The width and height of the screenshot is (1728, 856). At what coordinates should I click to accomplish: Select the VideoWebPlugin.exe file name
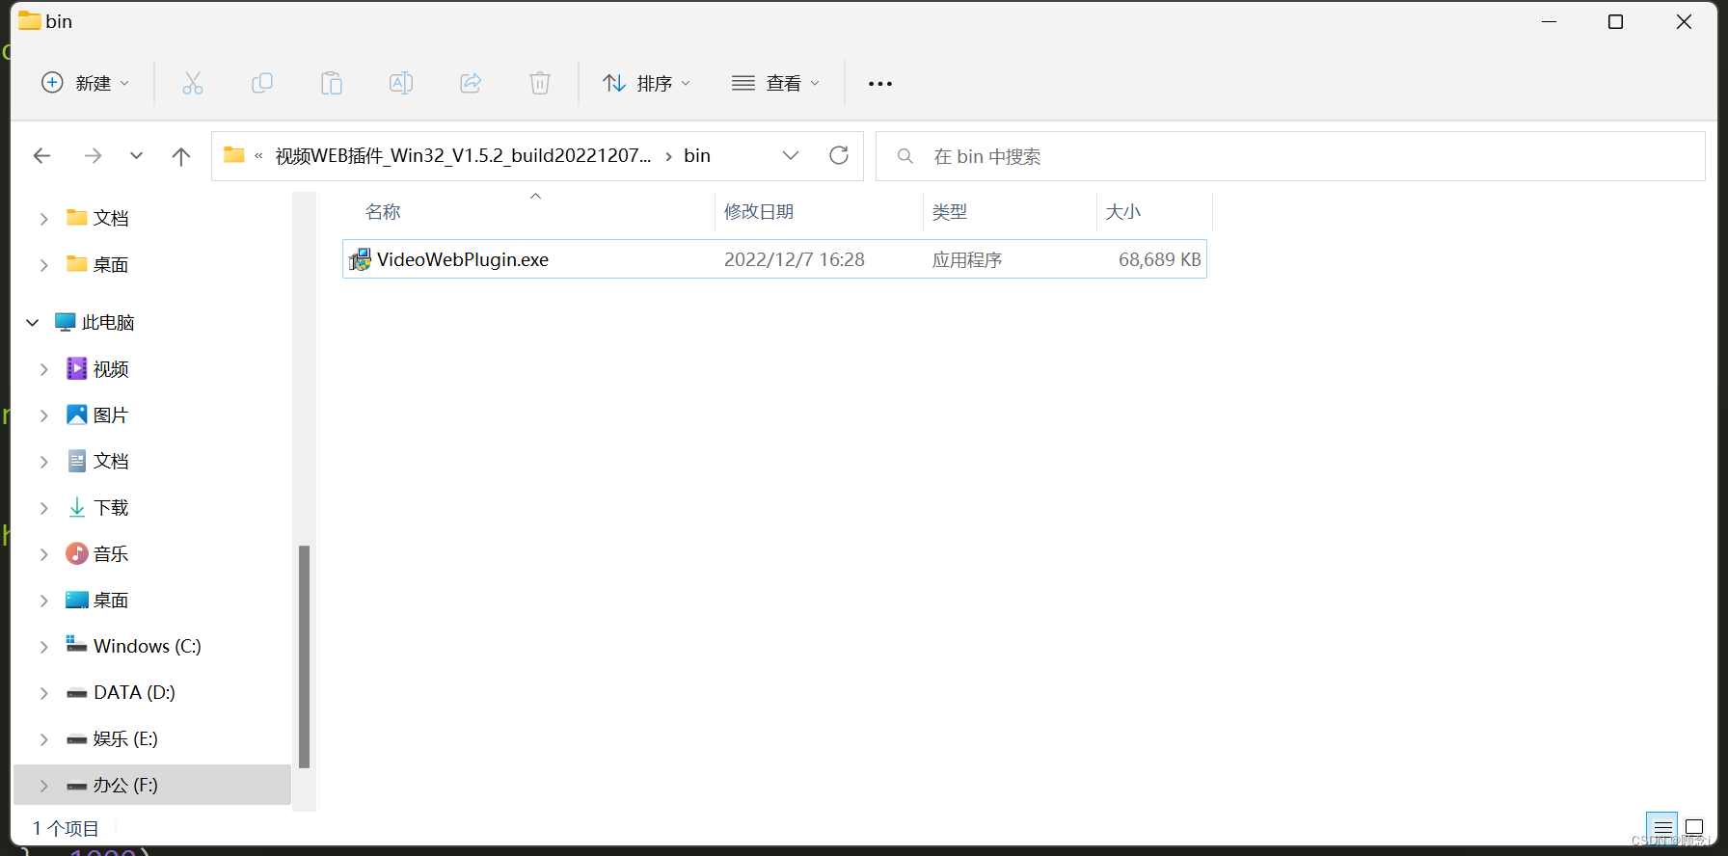(x=463, y=259)
